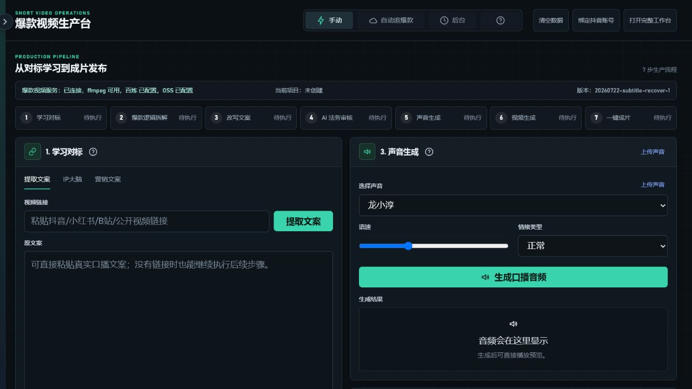
Task: Open the IP大脑 tab
Action: pyautogui.click(x=72, y=179)
